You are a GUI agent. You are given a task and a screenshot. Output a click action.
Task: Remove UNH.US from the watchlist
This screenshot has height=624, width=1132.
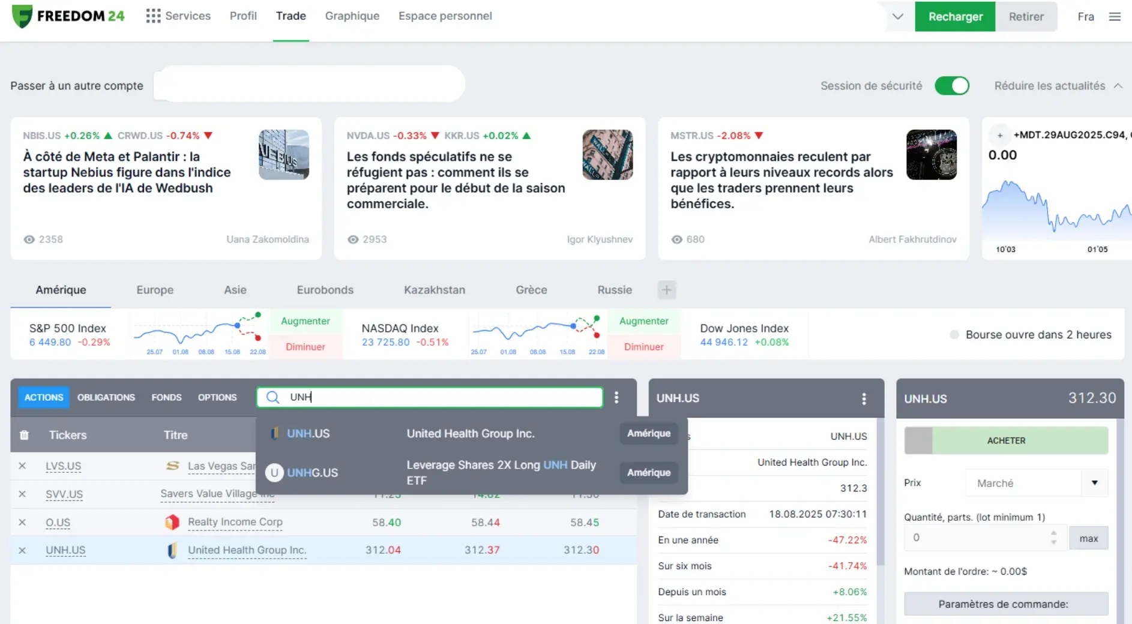(22, 550)
